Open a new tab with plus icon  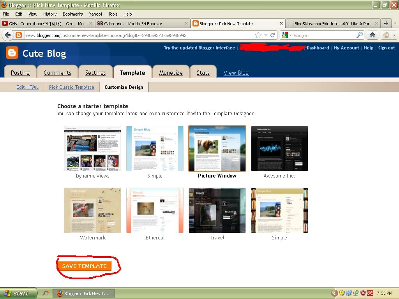coord(386,23)
